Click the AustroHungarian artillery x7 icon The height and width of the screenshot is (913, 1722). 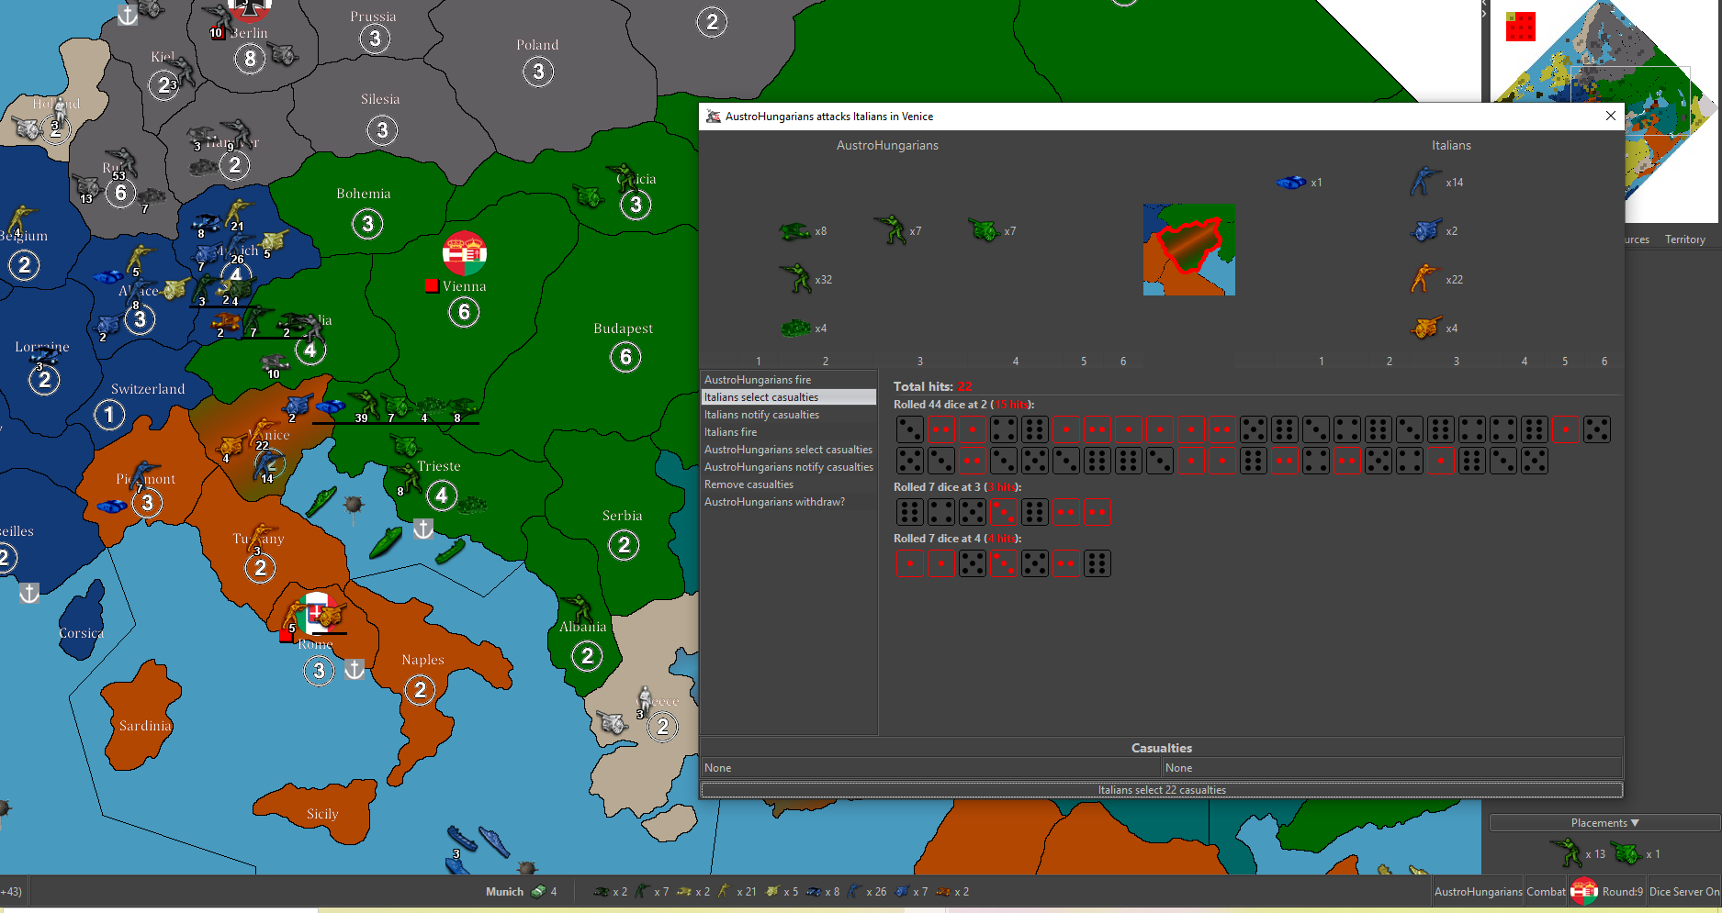tap(984, 230)
